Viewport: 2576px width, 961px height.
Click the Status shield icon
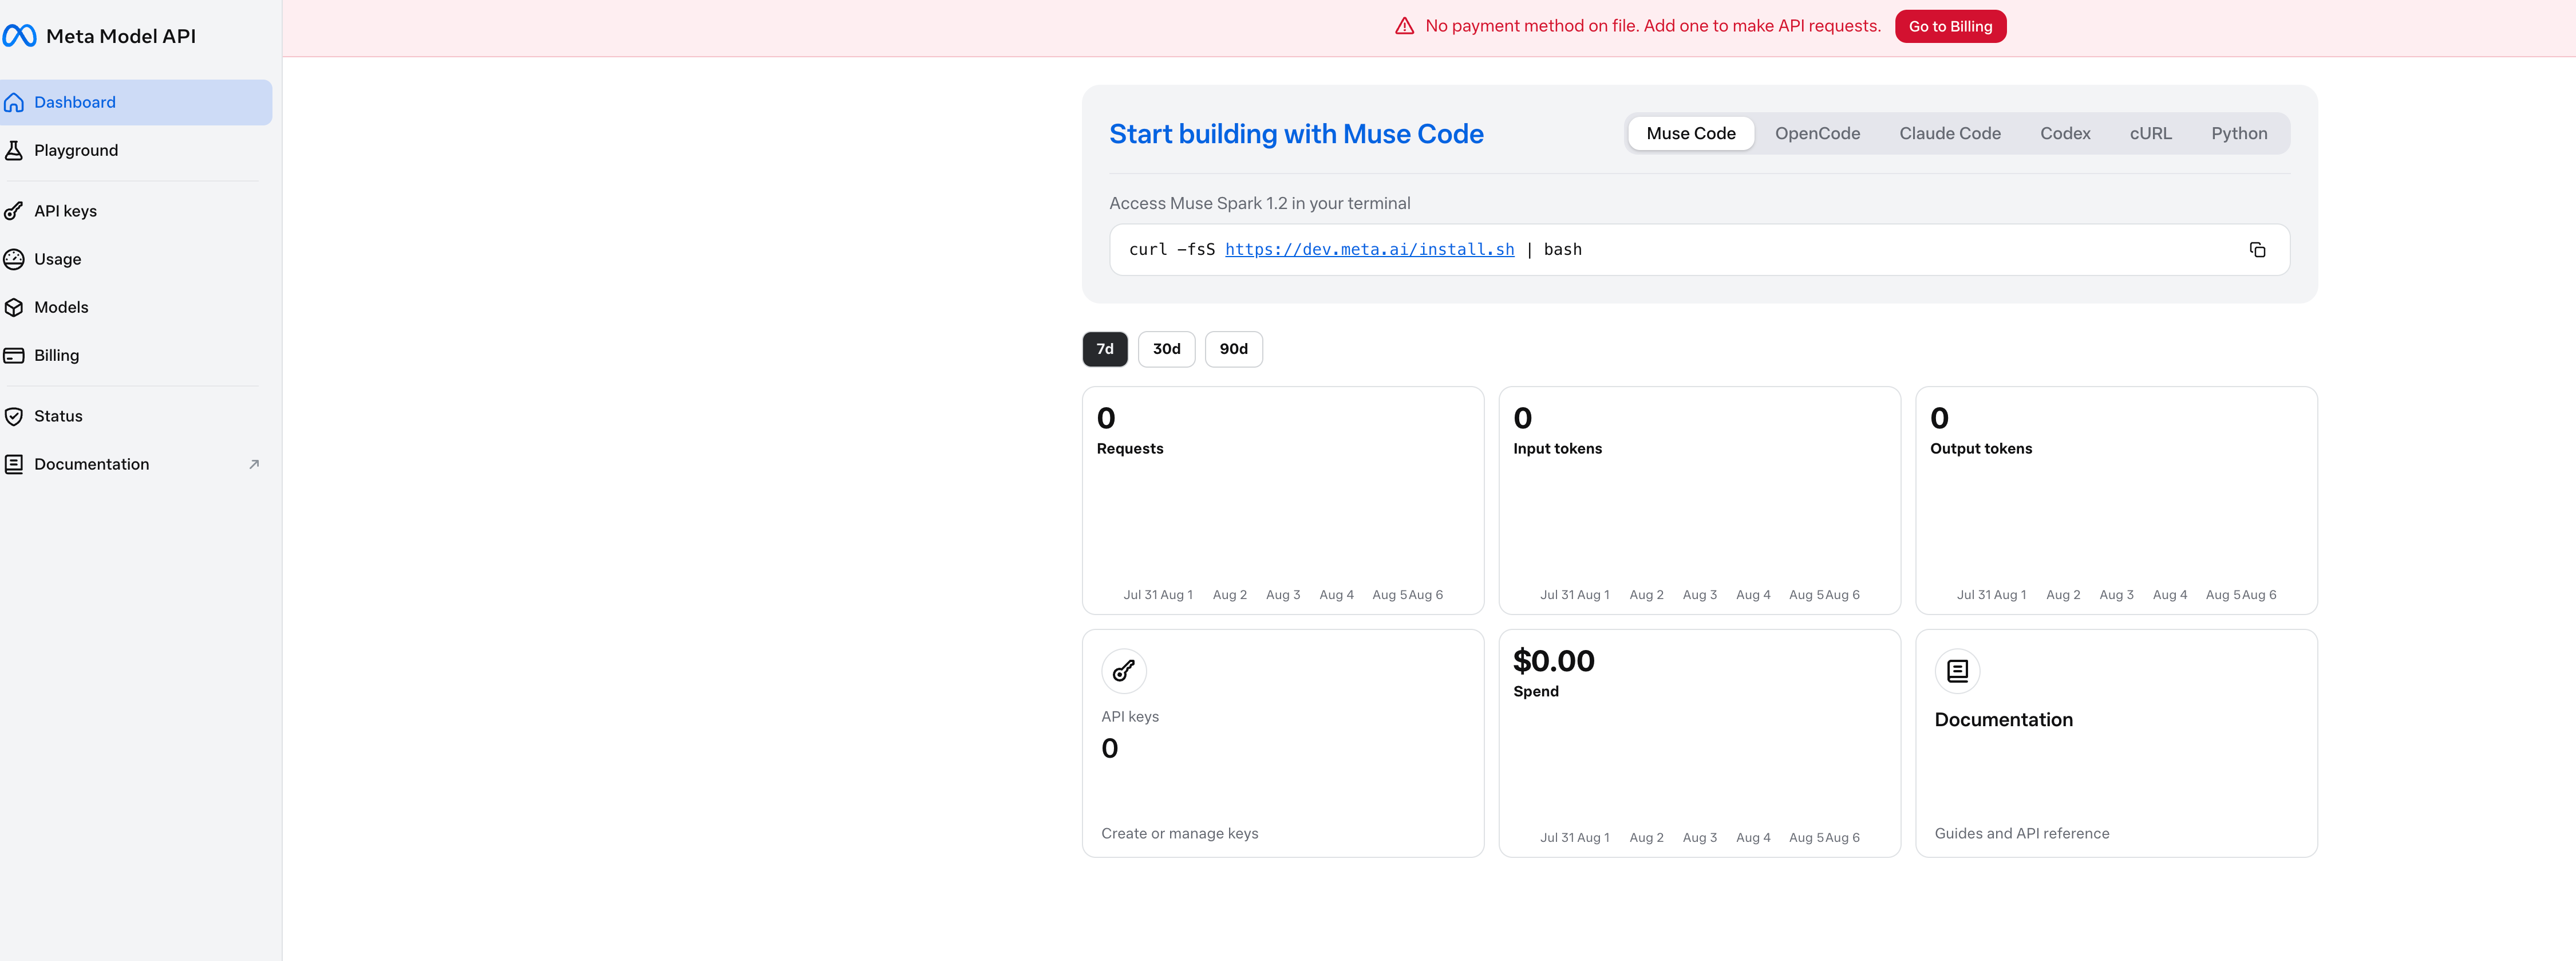(14, 416)
